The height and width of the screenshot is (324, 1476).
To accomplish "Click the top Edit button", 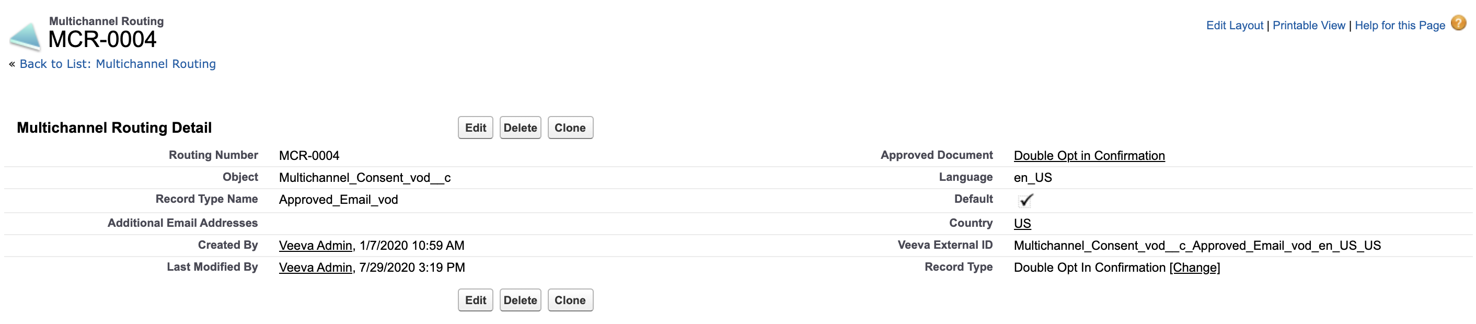I will [x=475, y=128].
